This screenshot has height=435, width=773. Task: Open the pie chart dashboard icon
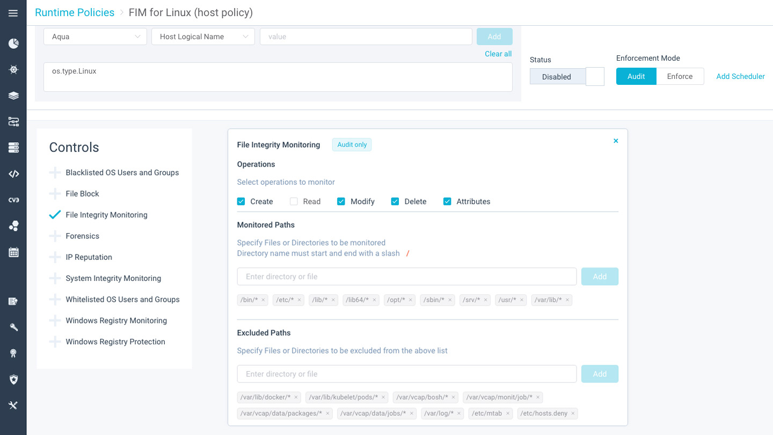(13, 44)
